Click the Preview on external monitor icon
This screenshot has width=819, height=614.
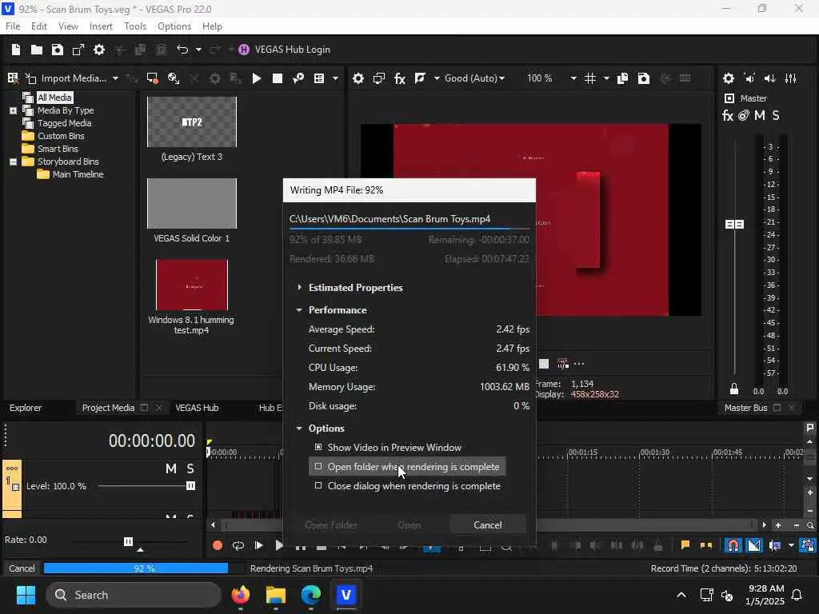378,78
